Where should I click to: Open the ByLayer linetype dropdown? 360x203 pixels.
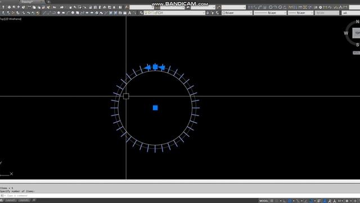click(x=270, y=13)
